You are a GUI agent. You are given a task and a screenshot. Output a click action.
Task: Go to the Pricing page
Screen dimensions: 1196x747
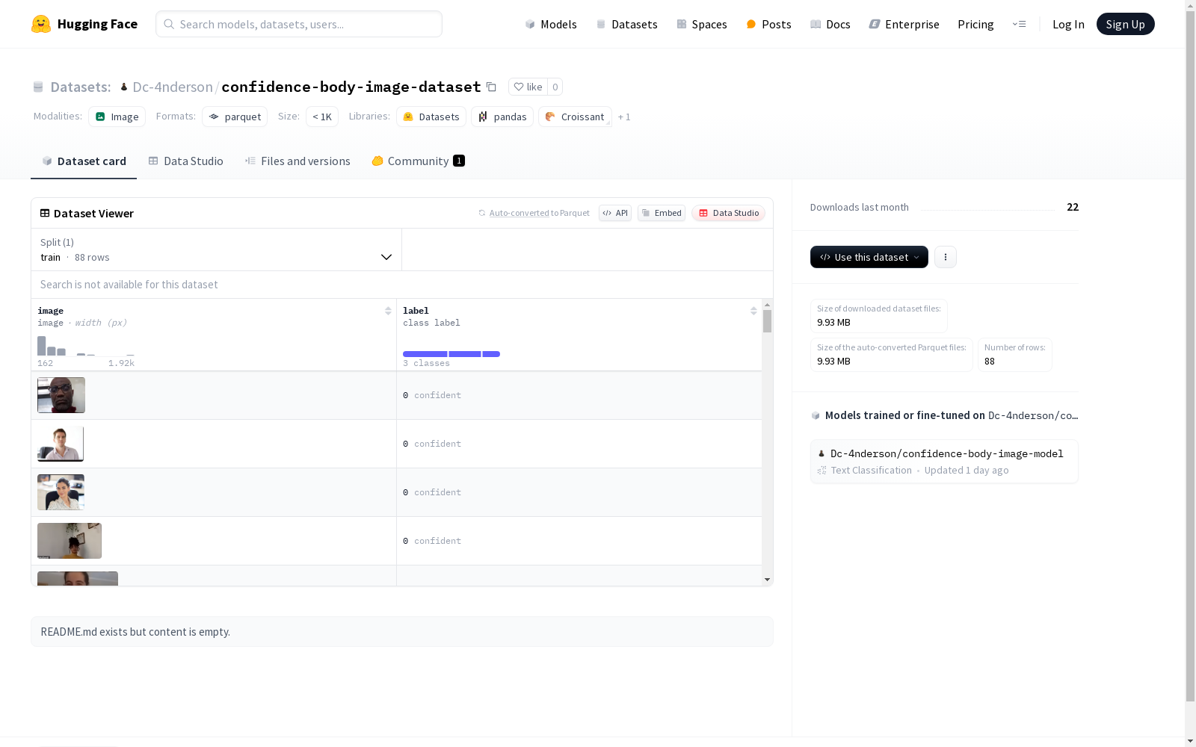[x=975, y=24]
